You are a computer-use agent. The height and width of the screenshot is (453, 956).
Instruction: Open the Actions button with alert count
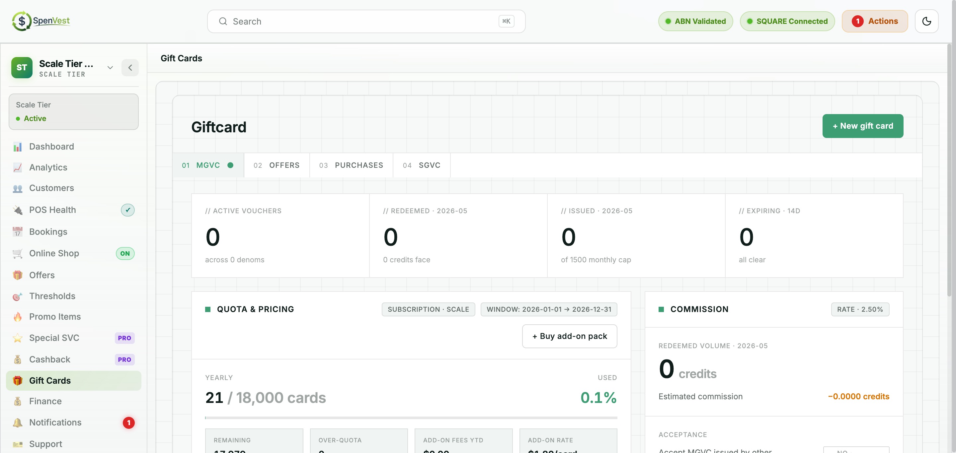click(874, 21)
